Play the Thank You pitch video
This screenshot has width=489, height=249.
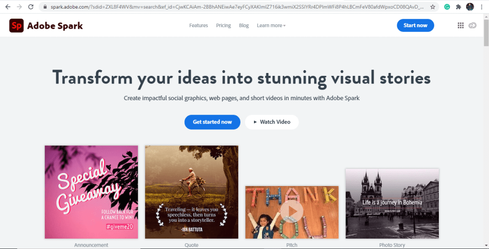click(x=291, y=211)
